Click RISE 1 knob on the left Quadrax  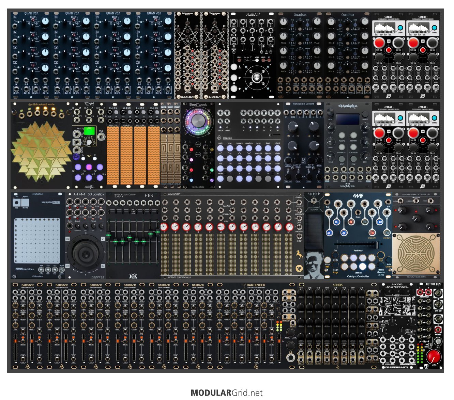[x=284, y=22]
